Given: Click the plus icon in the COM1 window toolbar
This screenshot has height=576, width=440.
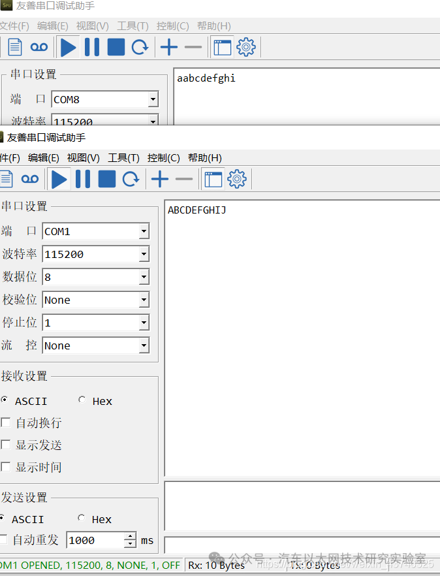Looking at the screenshot, I should coord(160,179).
